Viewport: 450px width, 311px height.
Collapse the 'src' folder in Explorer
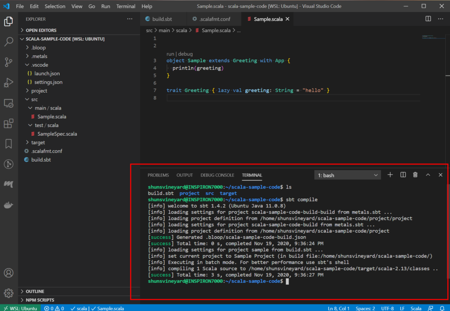click(x=34, y=99)
